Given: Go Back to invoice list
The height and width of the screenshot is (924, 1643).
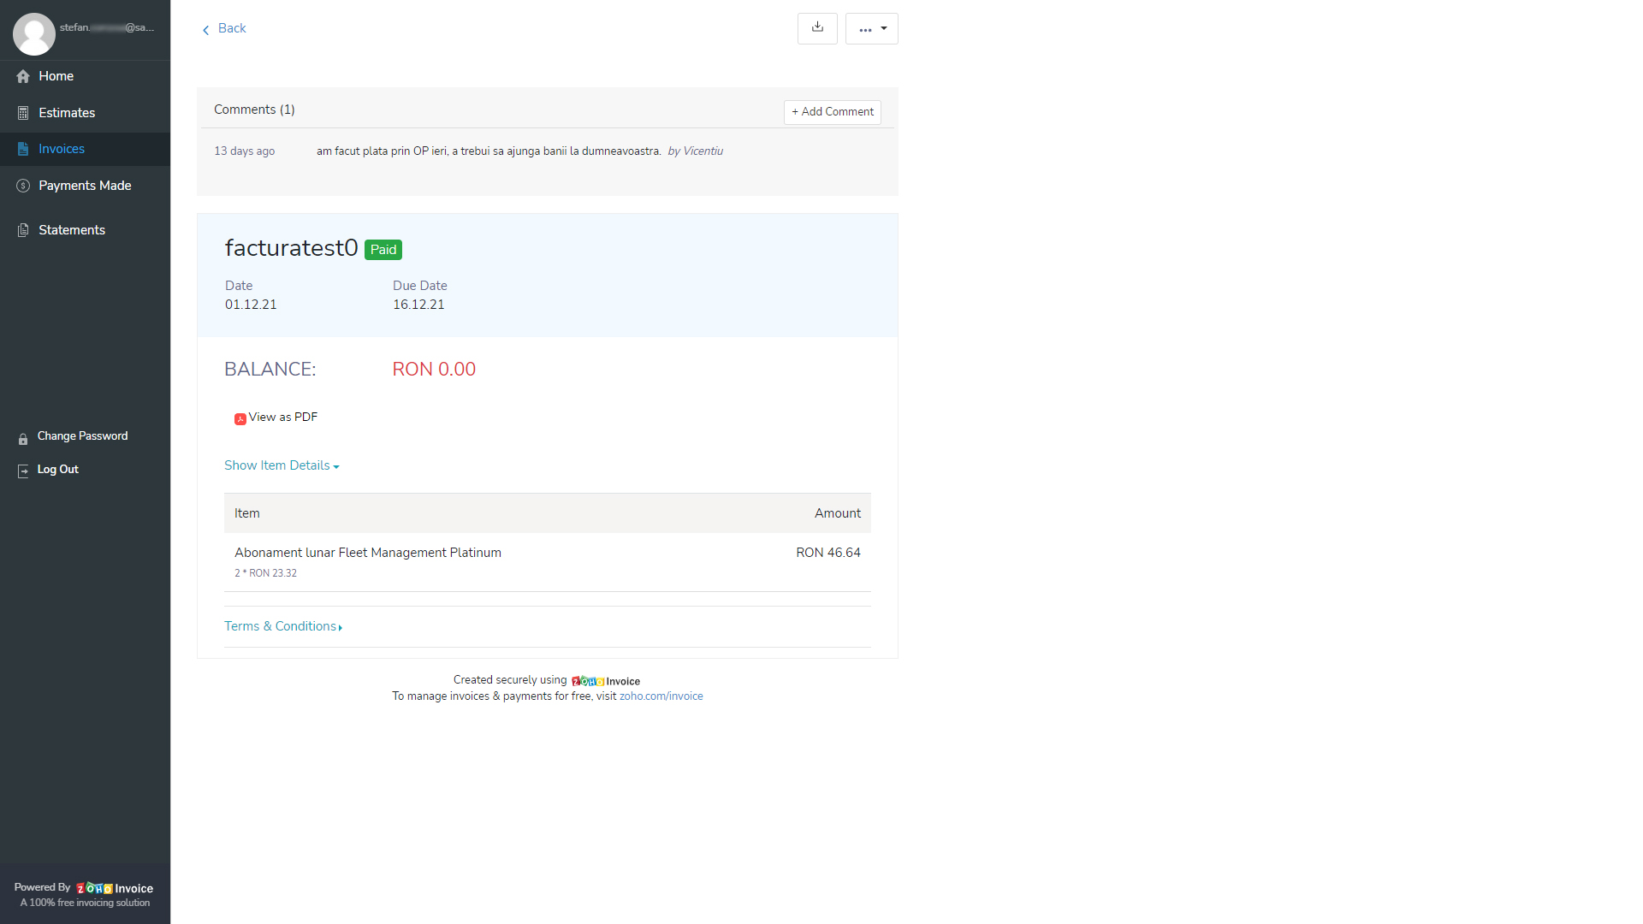Looking at the screenshot, I should click(224, 29).
